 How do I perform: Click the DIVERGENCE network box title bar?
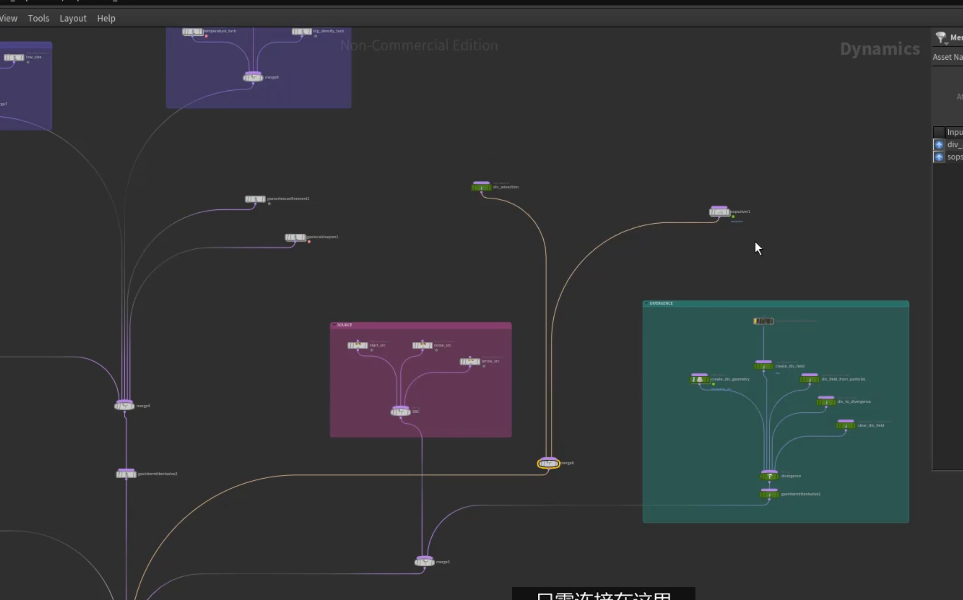776,303
